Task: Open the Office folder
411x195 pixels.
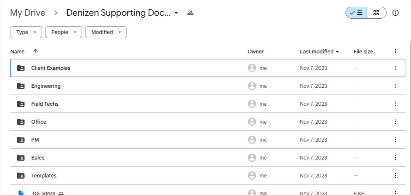Action: (39, 122)
